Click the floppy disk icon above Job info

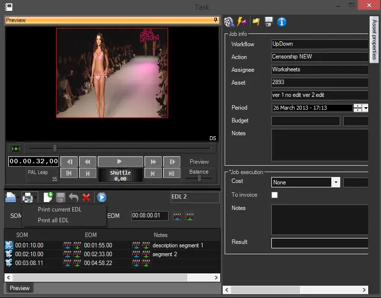point(269,22)
